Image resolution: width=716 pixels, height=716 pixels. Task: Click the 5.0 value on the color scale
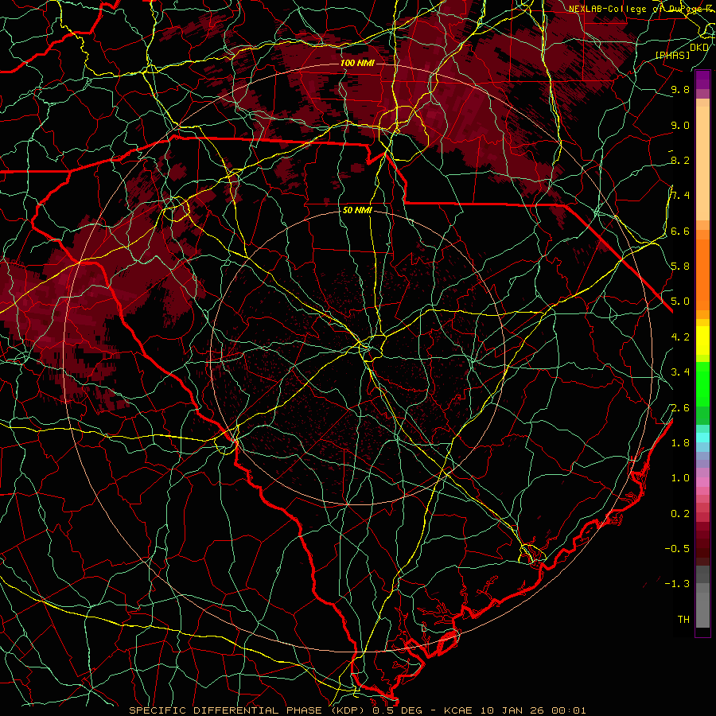680,302
